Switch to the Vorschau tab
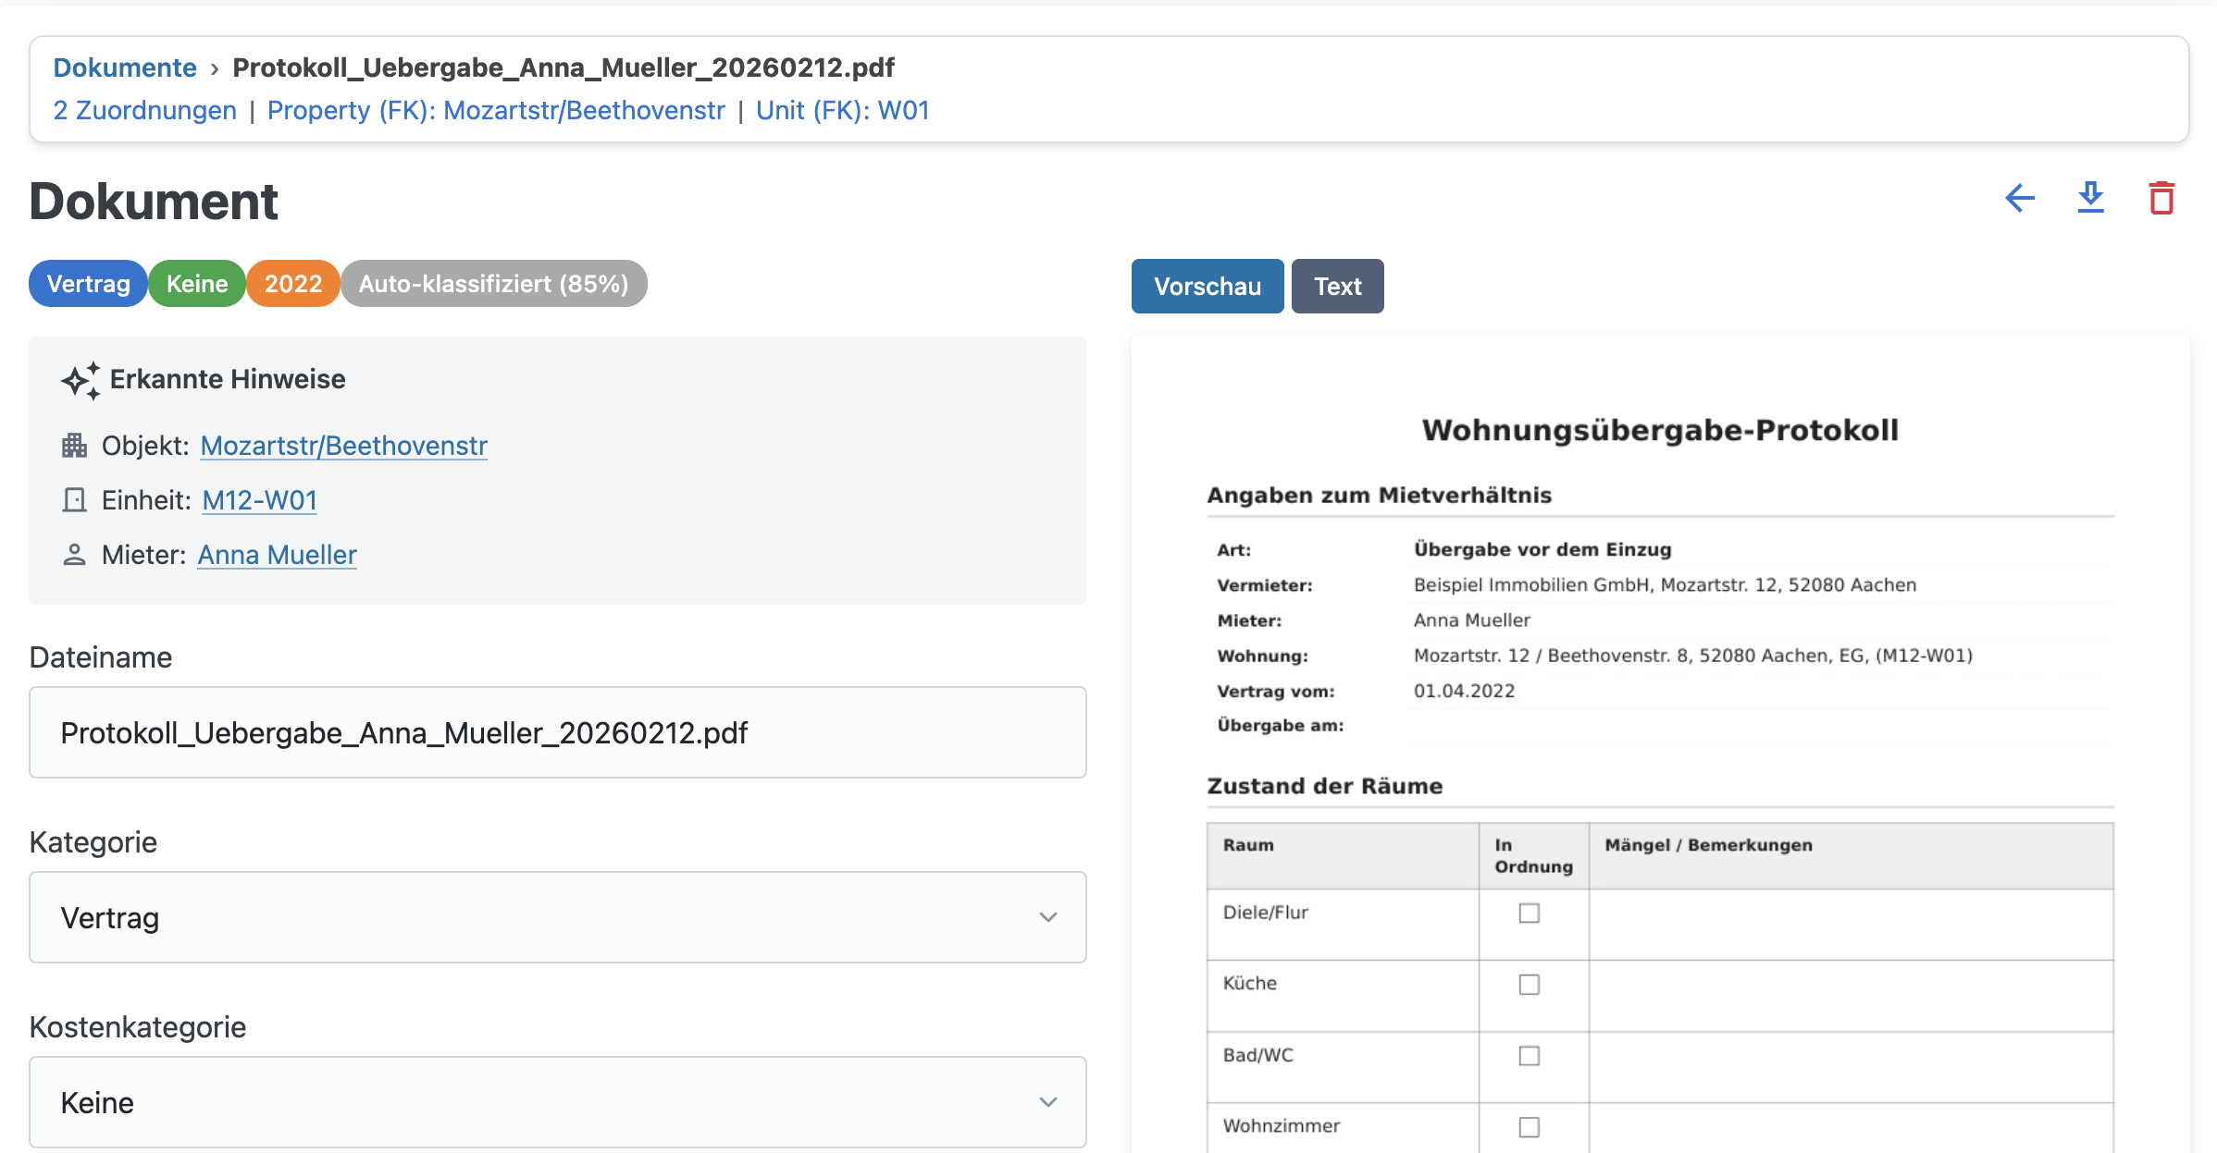Viewport: 2217px width, 1153px height. coord(1207,287)
